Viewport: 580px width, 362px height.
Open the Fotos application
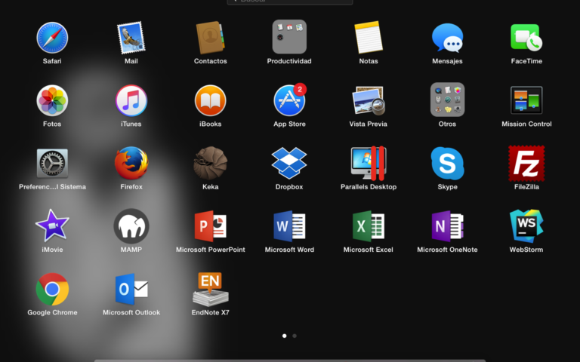coord(52,100)
